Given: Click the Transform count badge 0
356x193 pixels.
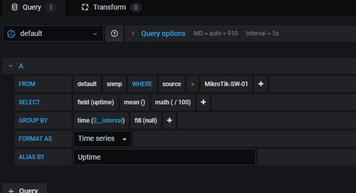Looking at the screenshot, I should point(136,8).
